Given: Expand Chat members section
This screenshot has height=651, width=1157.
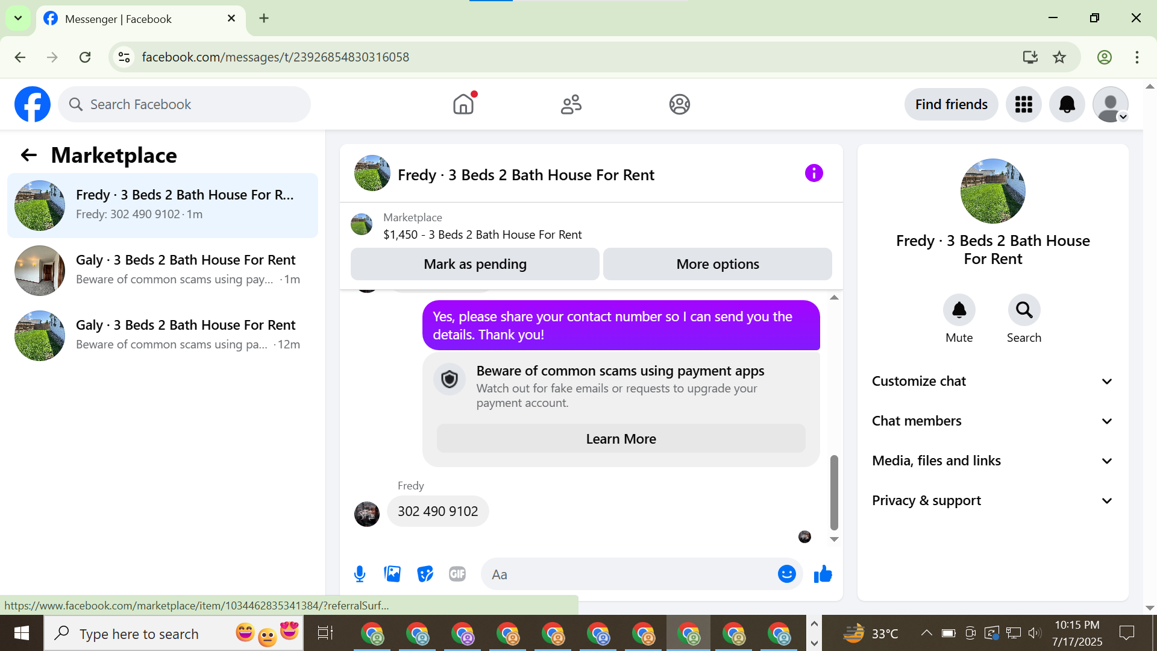Looking at the screenshot, I should coord(992,421).
